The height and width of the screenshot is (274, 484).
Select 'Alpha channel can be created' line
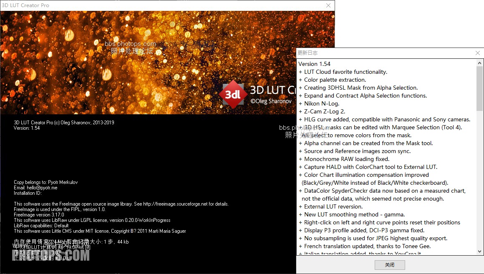click(366, 143)
